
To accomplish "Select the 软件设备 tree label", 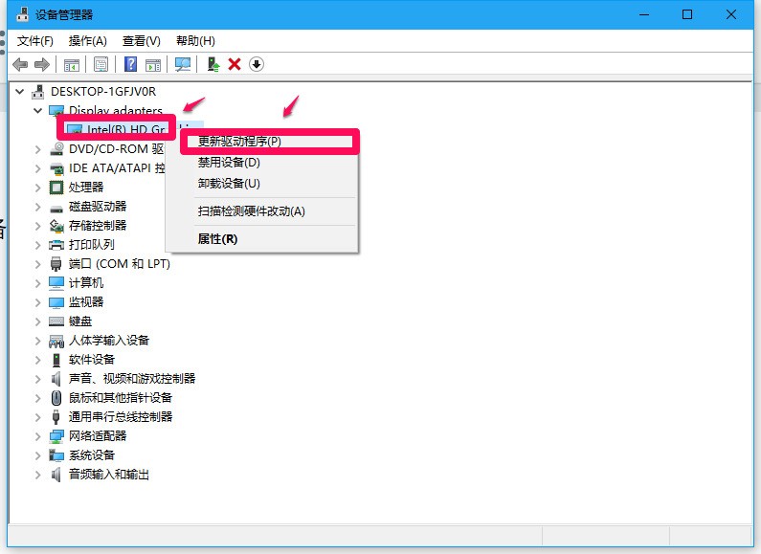I will (92, 360).
